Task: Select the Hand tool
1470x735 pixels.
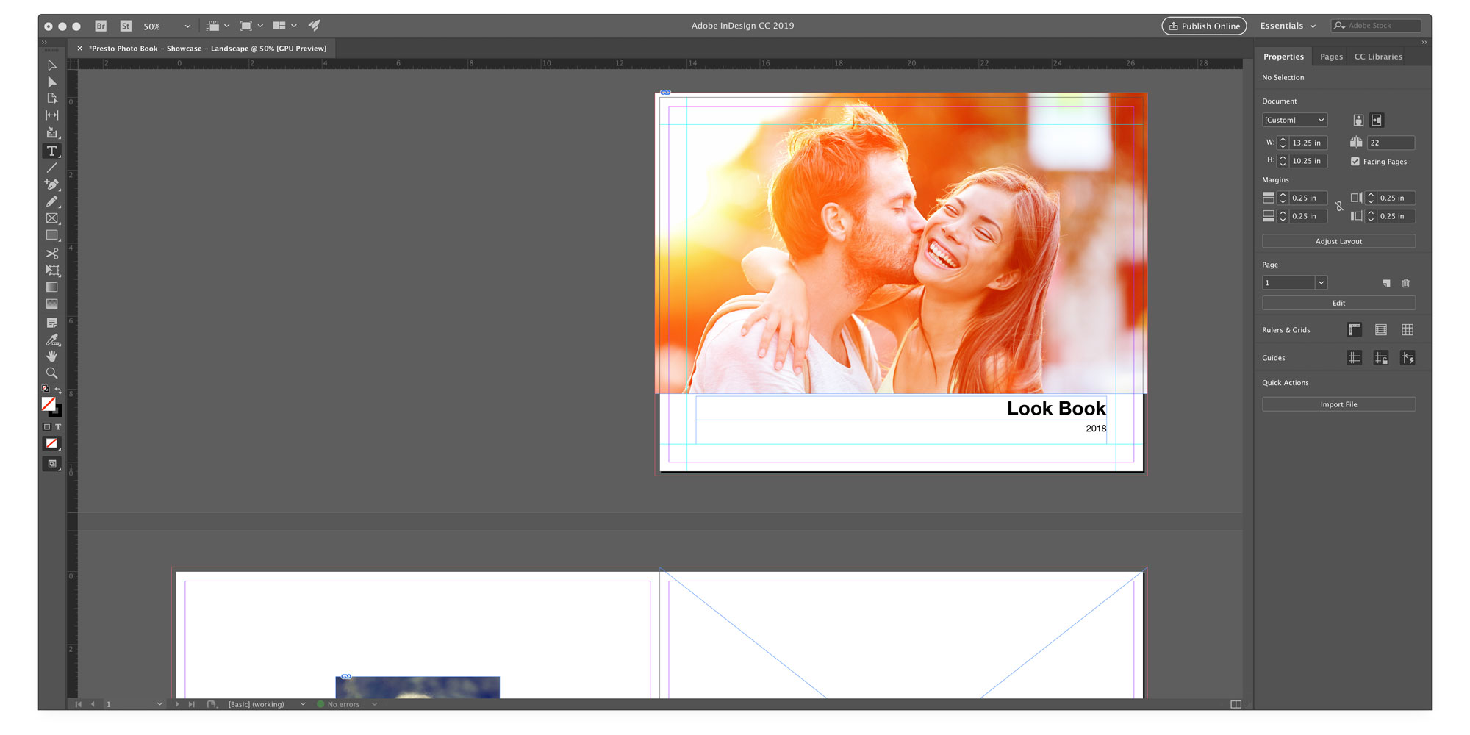Action: coord(52,356)
